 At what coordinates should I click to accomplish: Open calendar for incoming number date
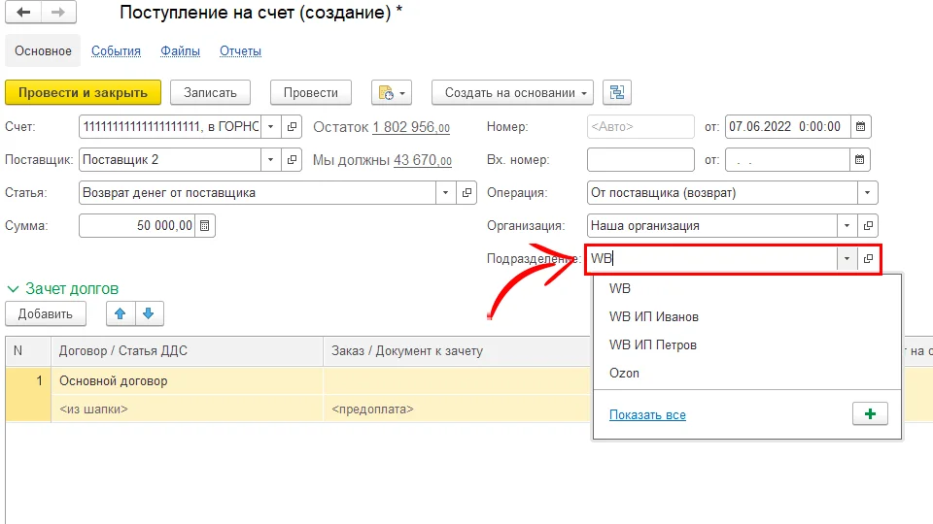coord(861,160)
